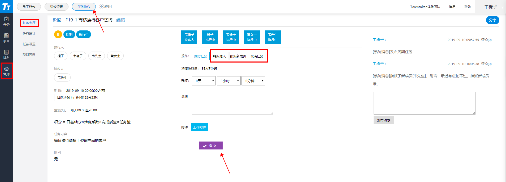Open 评论(0) on 10:05:38 entry
The height and width of the screenshot is (182, 506).
click(486, 64)
